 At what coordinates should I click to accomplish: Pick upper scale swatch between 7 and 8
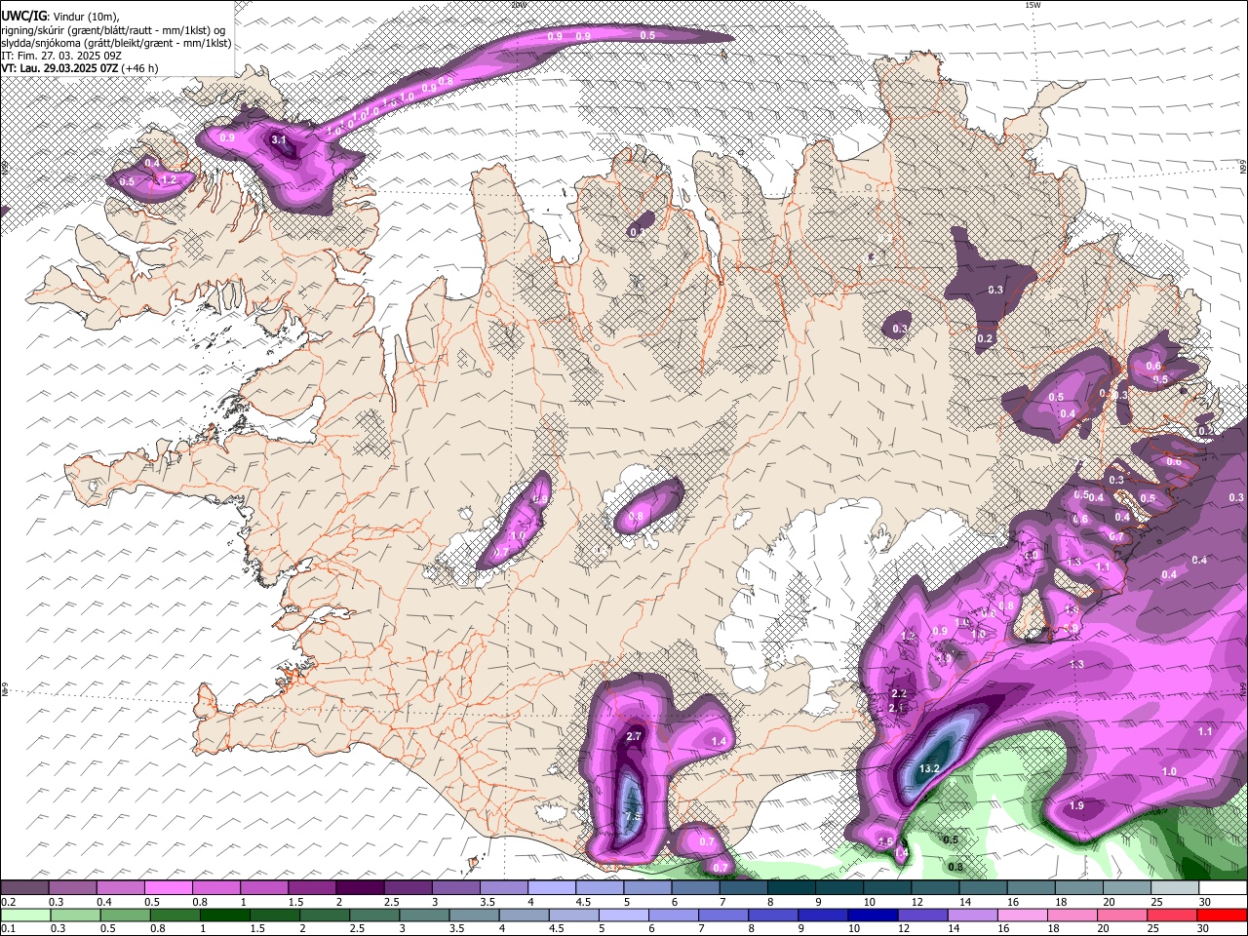(x=743, y=887)
